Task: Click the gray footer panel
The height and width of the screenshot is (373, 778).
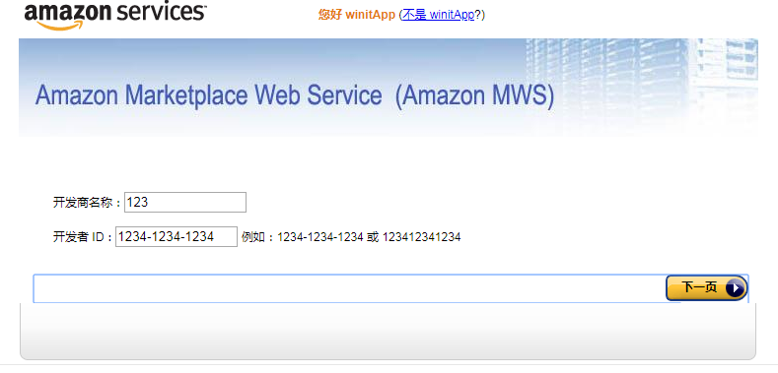Action: pyautogui.click(x=388, y=331)
